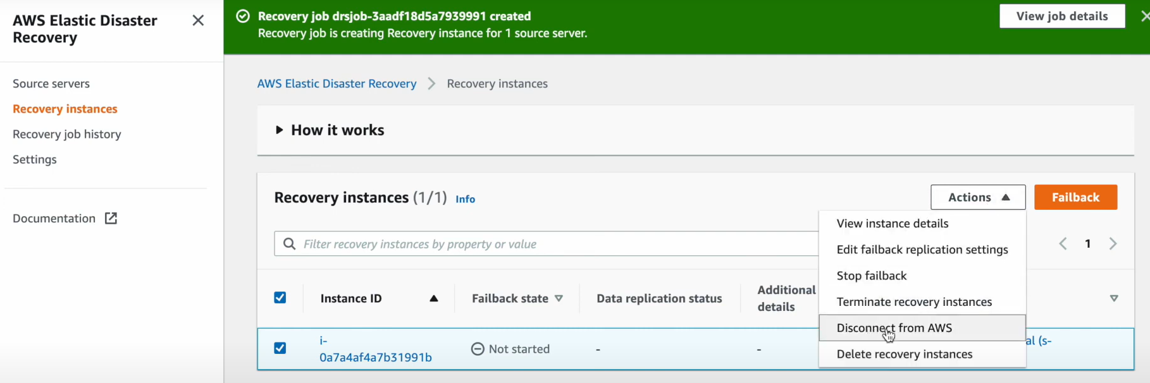Choose Terminate recovery instances option
This screenshot has height=383, width=1150.
coord(922,302)
